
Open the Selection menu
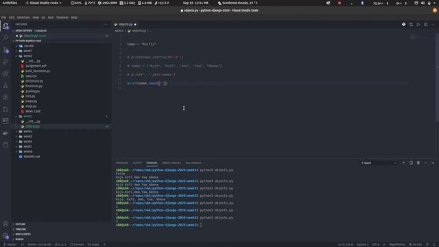pos(23,17)
